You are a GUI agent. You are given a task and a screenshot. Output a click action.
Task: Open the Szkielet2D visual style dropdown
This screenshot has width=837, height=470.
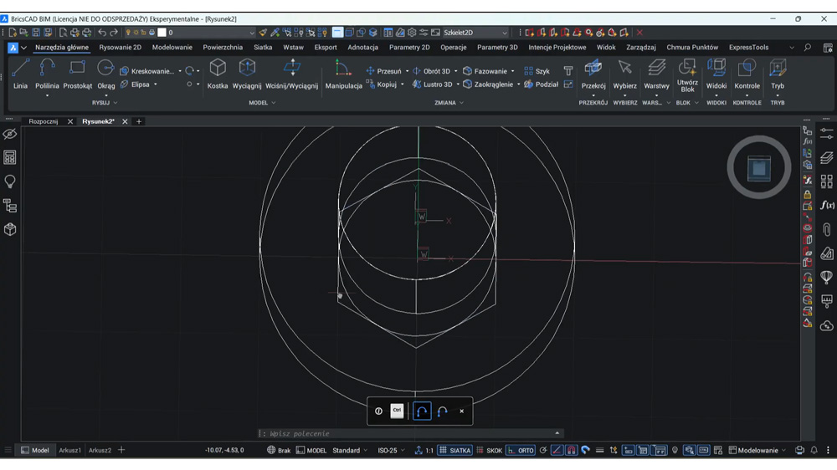coord(475,33)
